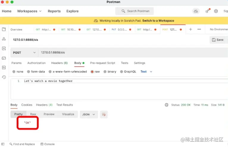Select the Preview response view

click(x=49, y=114)
